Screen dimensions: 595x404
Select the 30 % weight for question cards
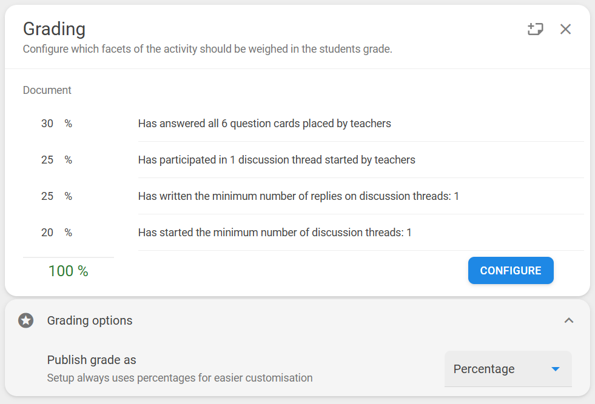tap(56, 124)
